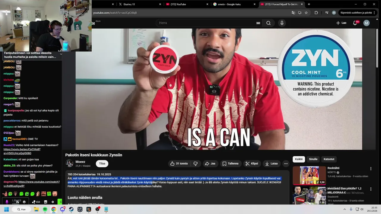Open options menu for Mentiinkö liian pitkälle video
This screenshot has width=381, height=214.
coord(371,189)
